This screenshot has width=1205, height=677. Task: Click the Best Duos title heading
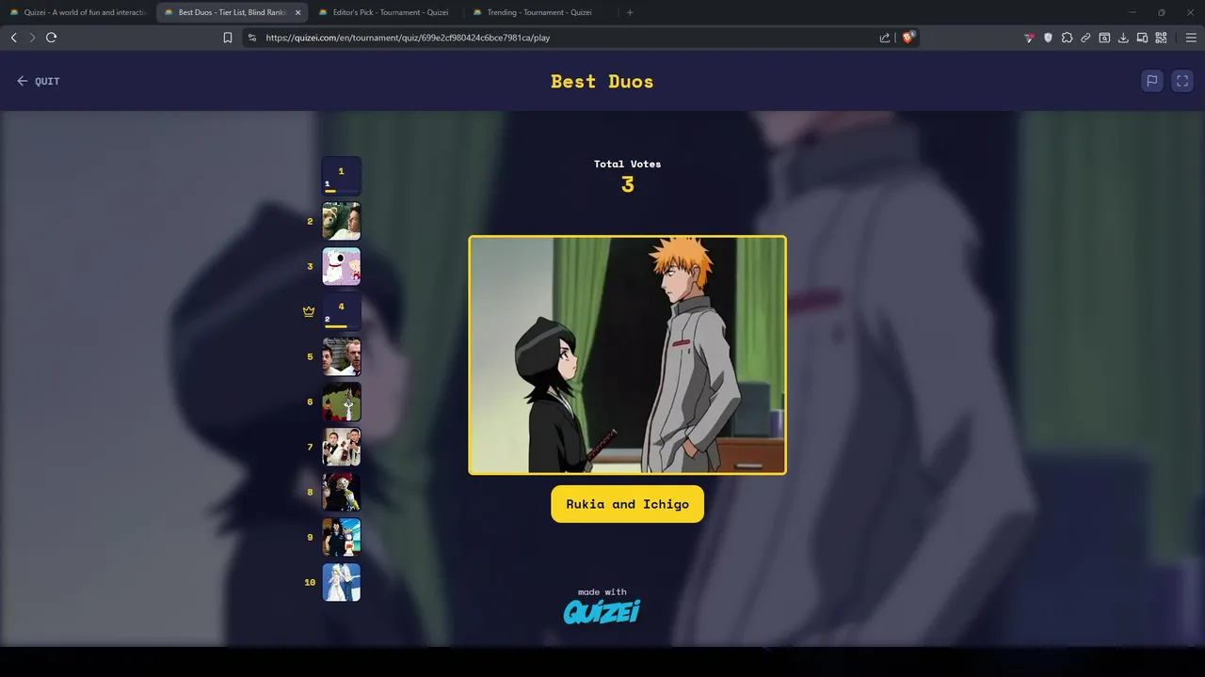click(x=602, y=81)
